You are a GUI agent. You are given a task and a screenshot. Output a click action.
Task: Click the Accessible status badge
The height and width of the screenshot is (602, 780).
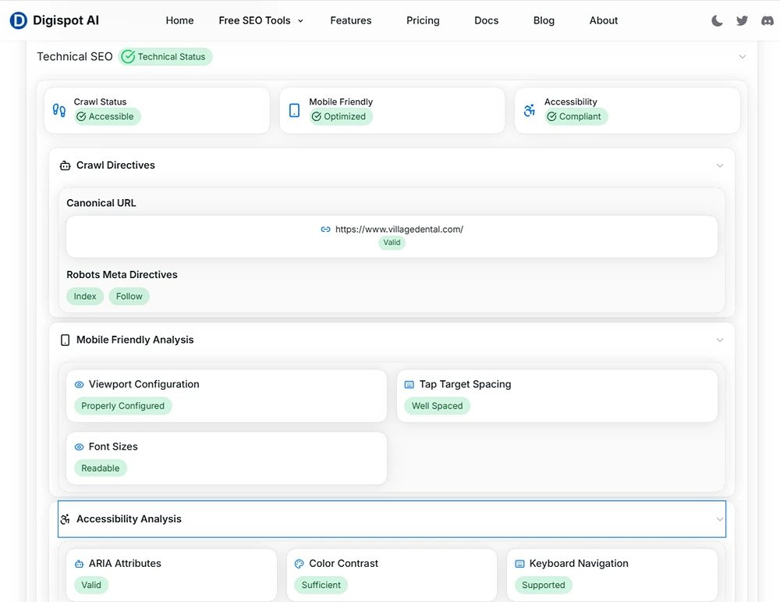point(108,116)
